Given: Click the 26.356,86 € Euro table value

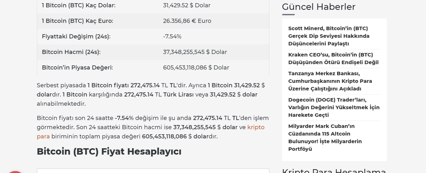Looking at the screenshot, I should [187, 21].
